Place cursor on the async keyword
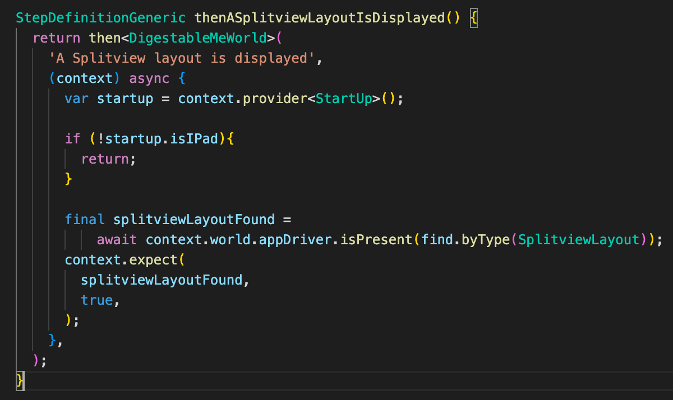This screenshot has height=400, width=673. point(148,78)
